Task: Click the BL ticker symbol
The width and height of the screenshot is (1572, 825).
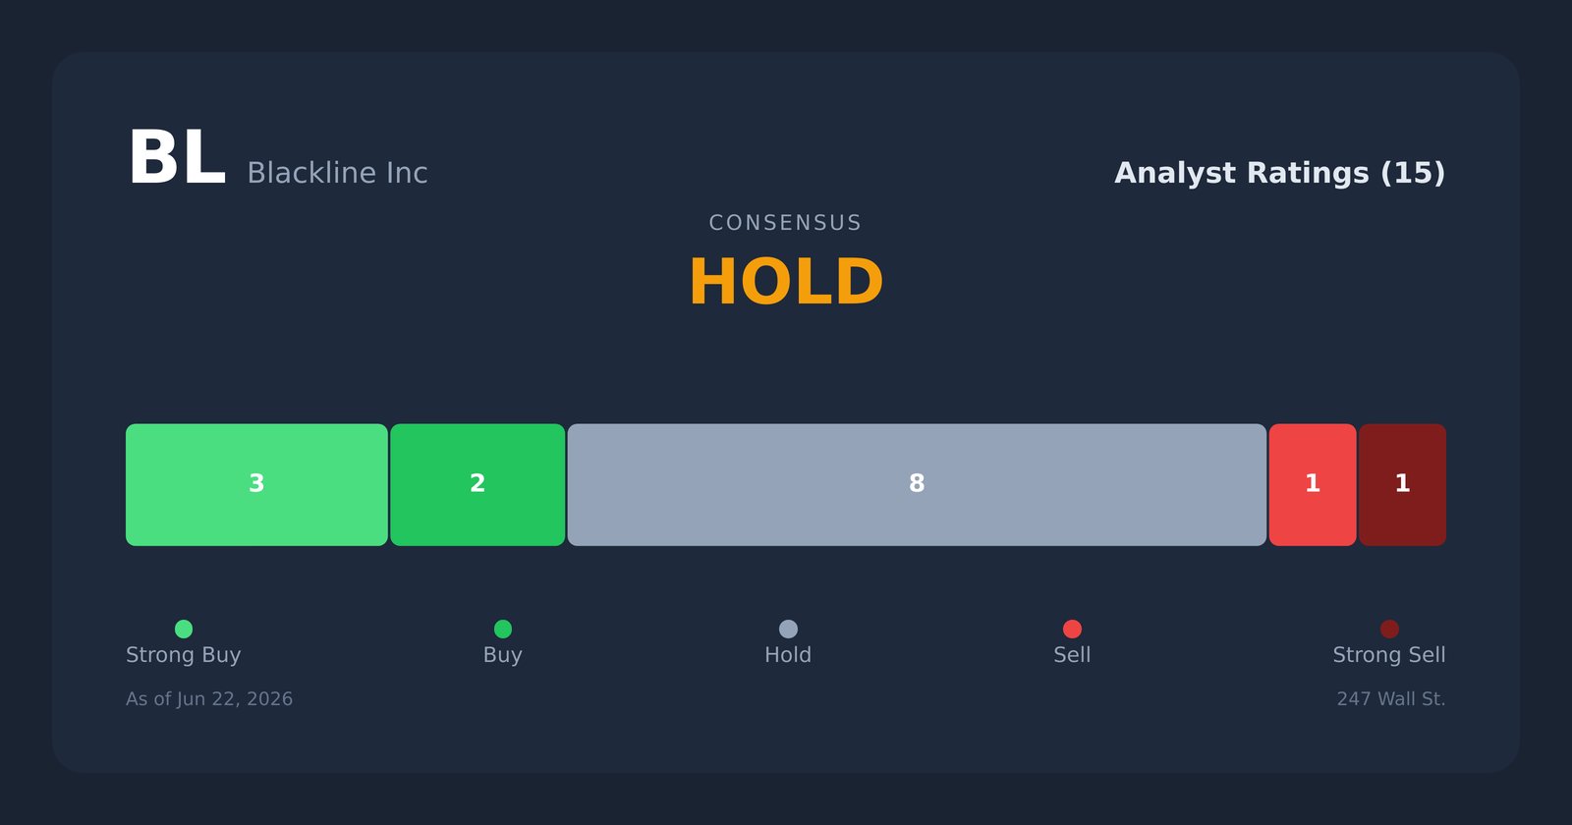Action: [x=177, y=159]
